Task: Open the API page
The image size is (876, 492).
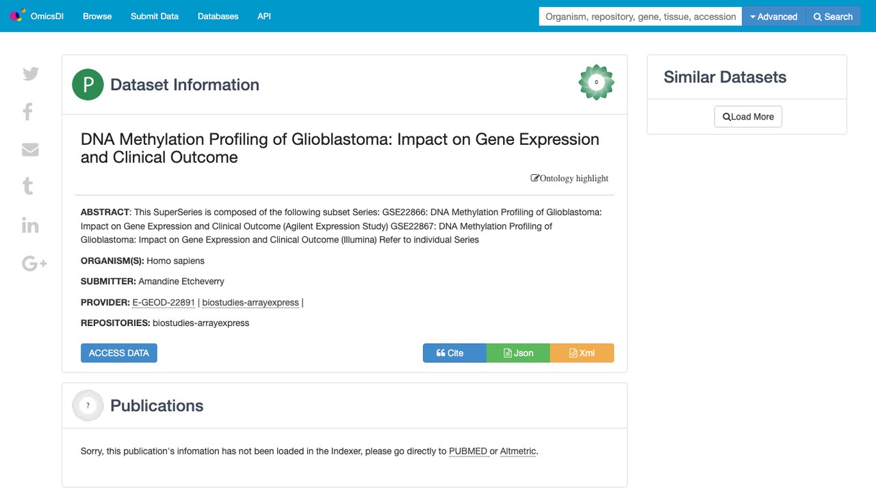Action: (x=264, y=16)
